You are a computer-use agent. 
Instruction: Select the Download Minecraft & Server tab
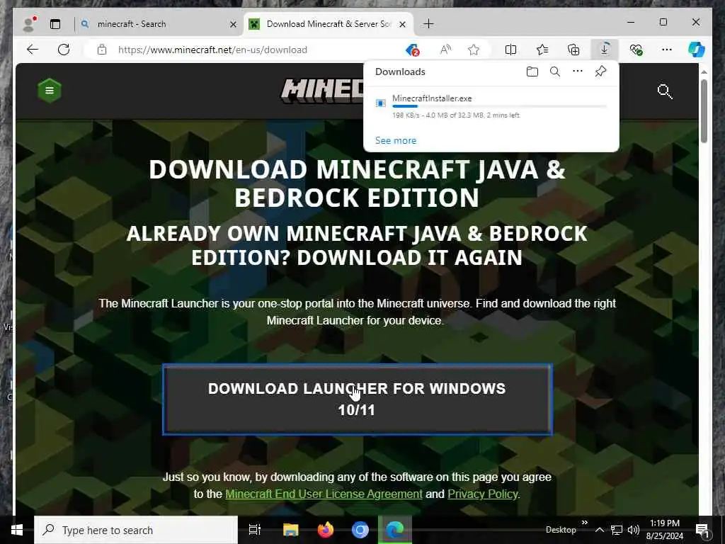[x=329, y=24]
